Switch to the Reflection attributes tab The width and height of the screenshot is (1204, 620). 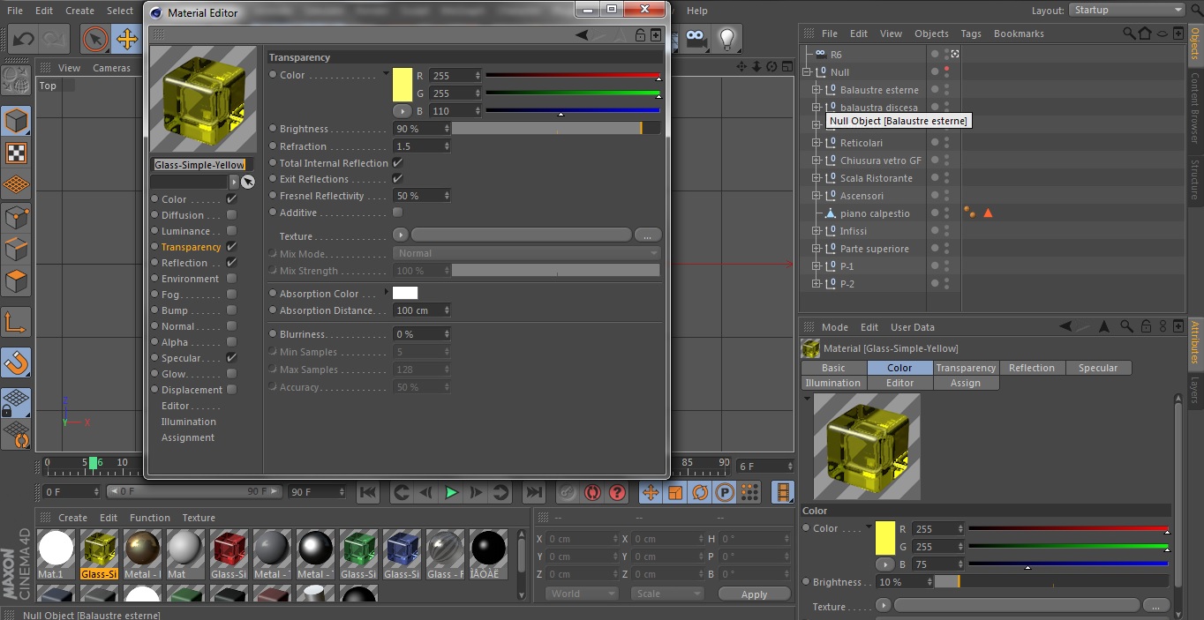1032,368
